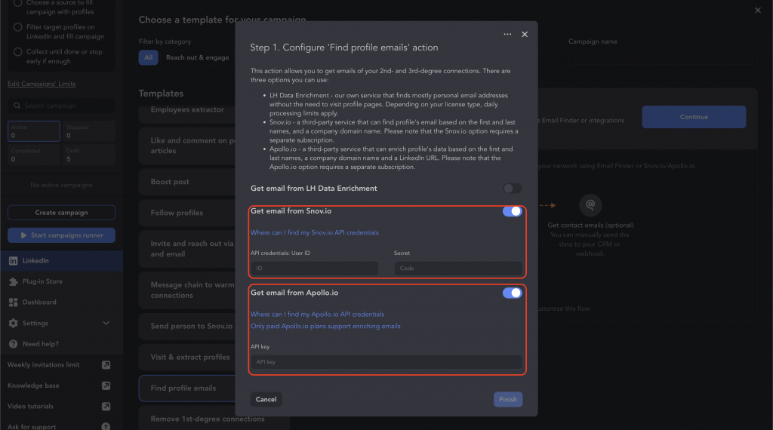The width and height of the screenshot is (773, 430).
Task: Open Where can I find Snov.io API credentials
Action: (315, 232)
